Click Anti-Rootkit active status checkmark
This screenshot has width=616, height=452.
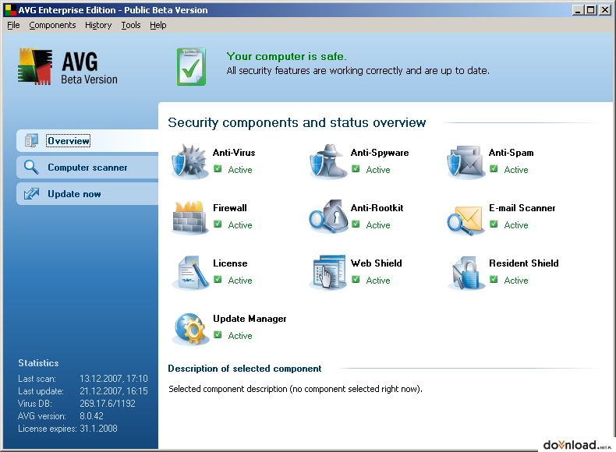point(356,224)
